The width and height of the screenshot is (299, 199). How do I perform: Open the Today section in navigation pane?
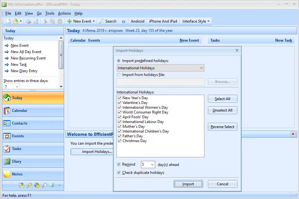click(33, 98)
